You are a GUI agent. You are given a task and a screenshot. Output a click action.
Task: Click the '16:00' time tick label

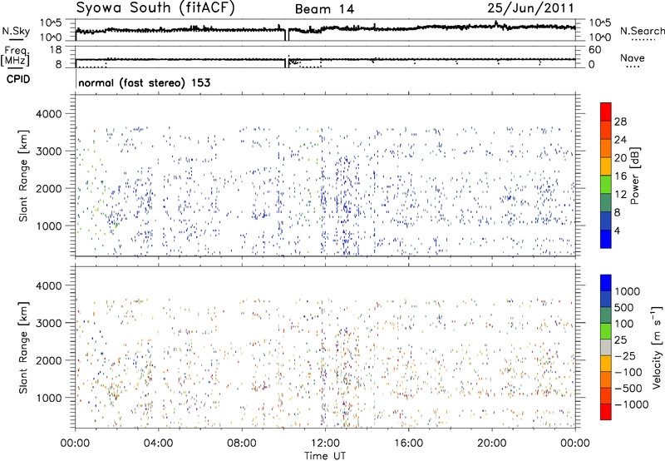(408, 444)
